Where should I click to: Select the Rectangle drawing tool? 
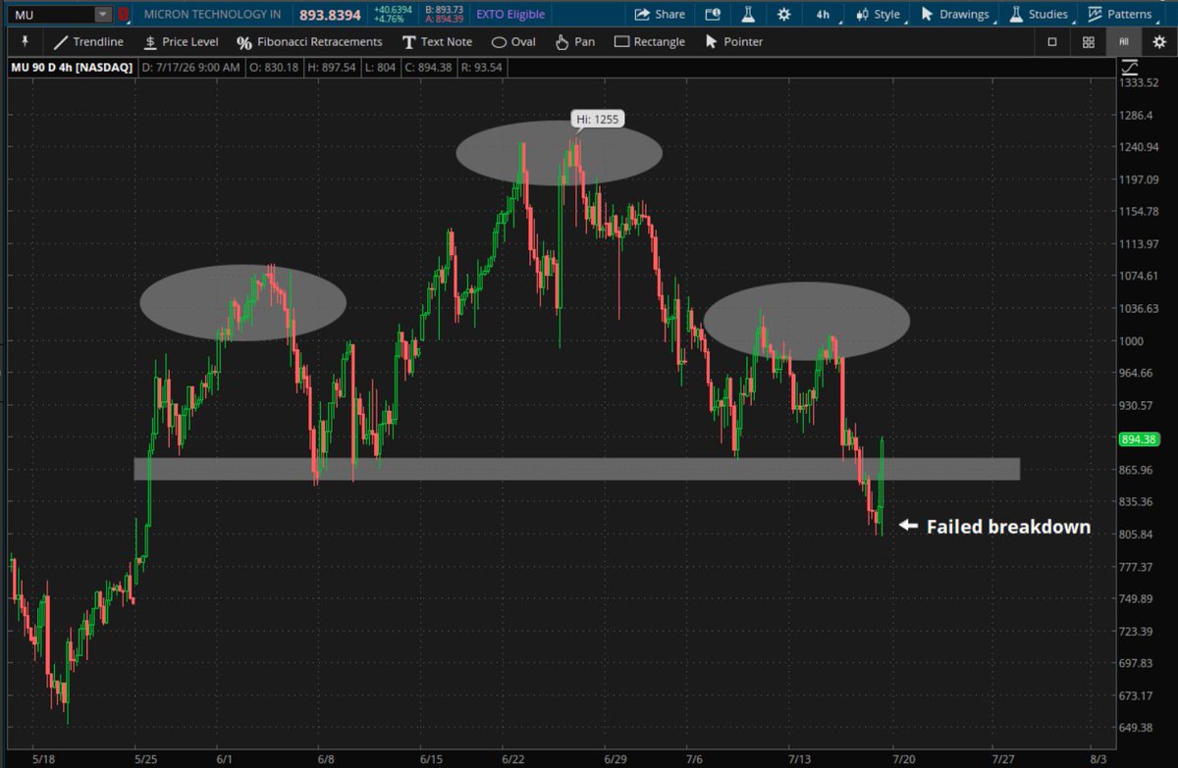(x=650, y=42)
